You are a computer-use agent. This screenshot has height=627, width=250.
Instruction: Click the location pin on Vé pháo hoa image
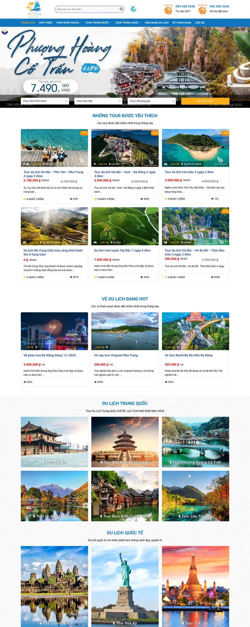coord(36,347)
